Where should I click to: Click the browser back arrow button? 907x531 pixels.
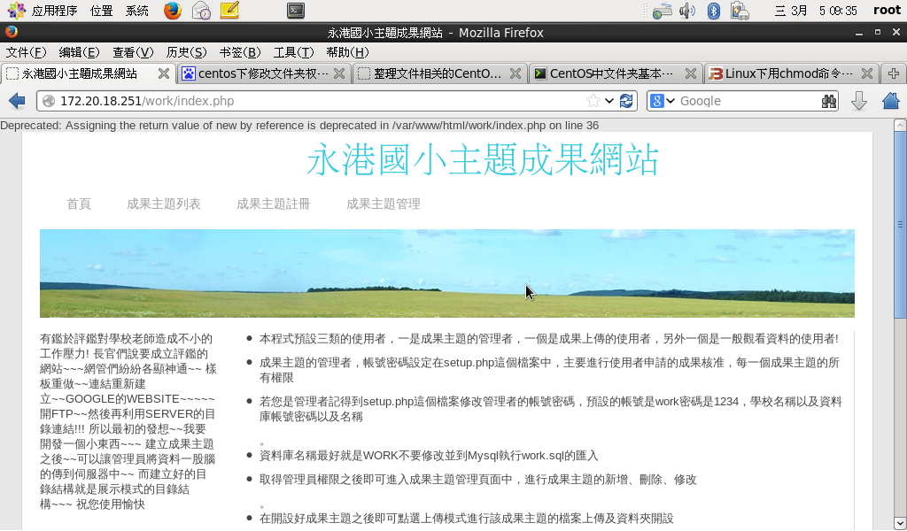point(16,101)
